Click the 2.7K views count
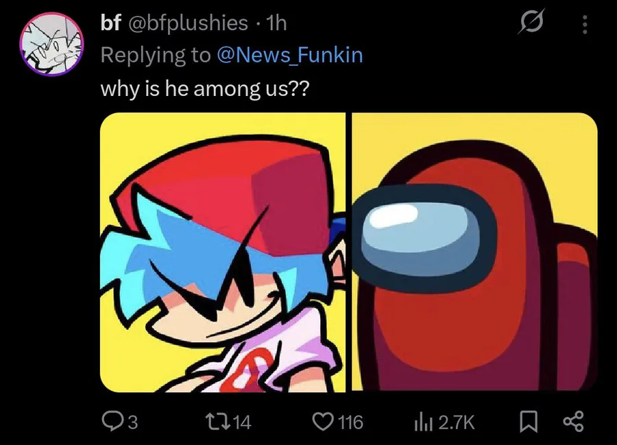Screen dimensions: 617x445 [456, 422]
